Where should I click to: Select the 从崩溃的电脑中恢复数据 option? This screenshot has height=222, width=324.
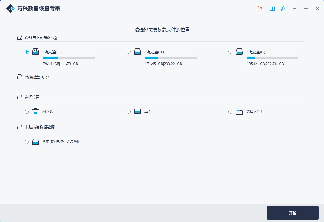(27, 142)
